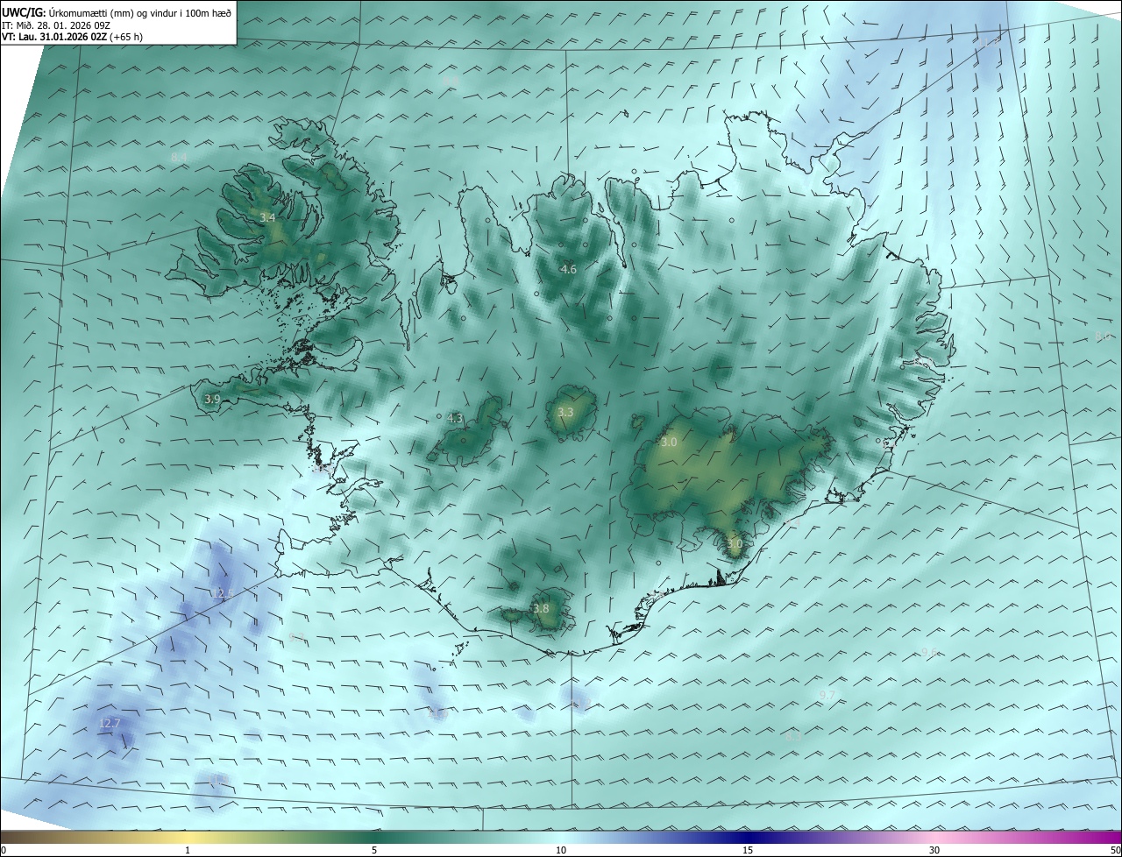Click the colorbar tick labelled 0
This screenshot has height=857, width=1122.
[3, 851]
